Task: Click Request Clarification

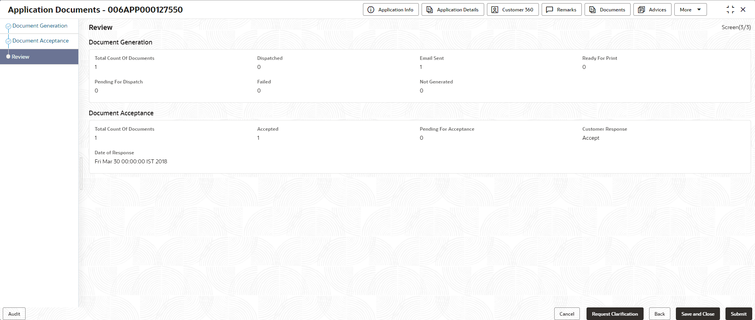Action: 615,314
